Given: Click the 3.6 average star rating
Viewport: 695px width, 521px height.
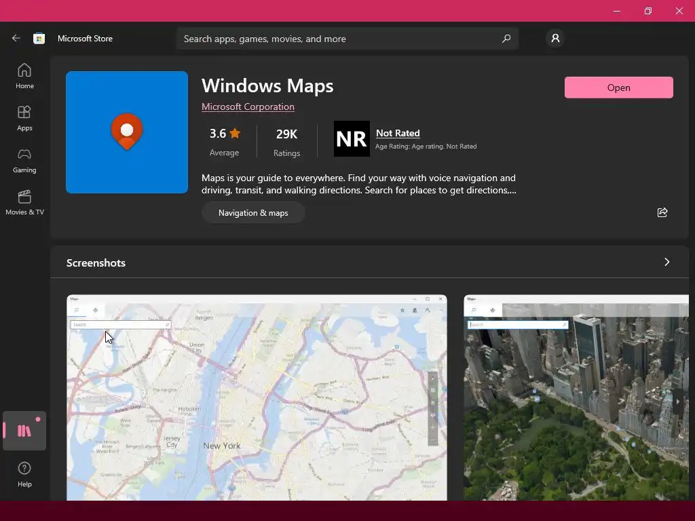Looking at the screenshot, I should [x=224, y=141].
